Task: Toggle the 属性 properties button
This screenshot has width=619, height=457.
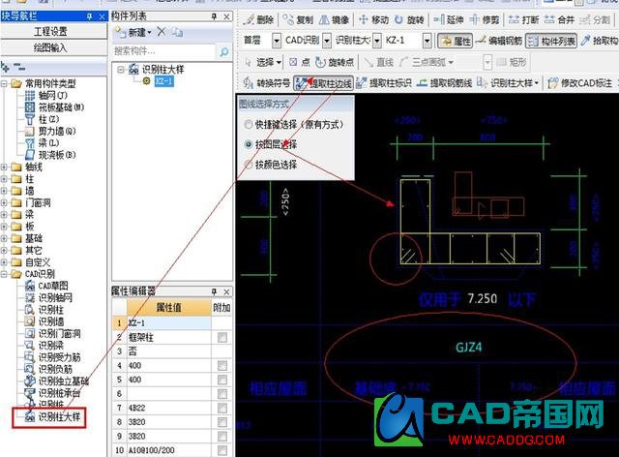Action: [456, 41]
